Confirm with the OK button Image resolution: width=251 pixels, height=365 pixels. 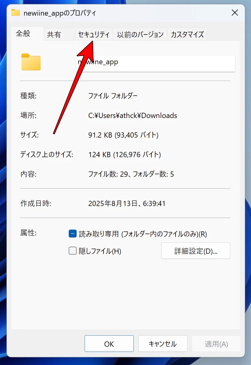(109, 344)
